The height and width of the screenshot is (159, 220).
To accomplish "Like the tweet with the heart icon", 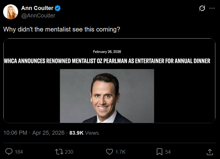I will point(109,152).
